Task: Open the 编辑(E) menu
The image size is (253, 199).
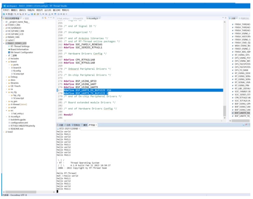Action: pos(14,10)
